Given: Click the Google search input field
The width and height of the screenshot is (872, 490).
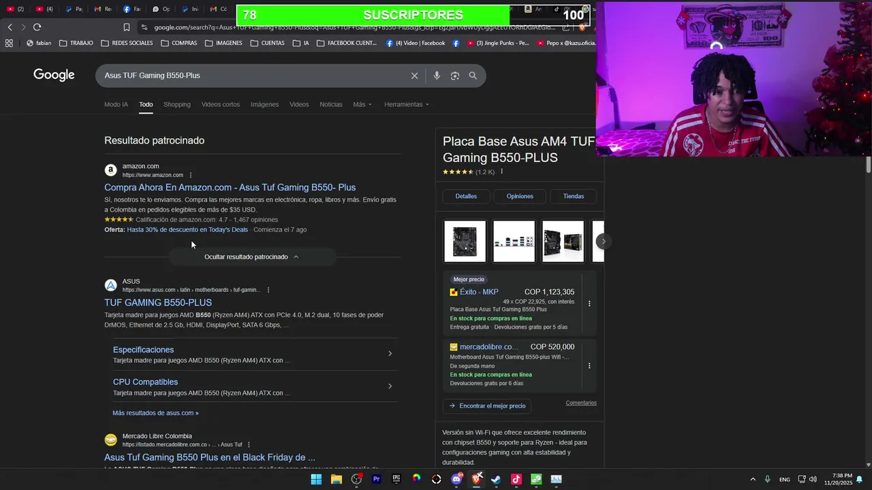Looking at the screenshot, I should pyautogui.click(x=252, y=76).
